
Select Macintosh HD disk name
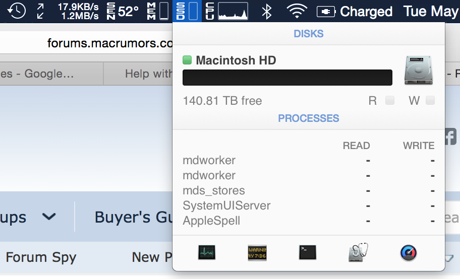(x=236, y=60)
